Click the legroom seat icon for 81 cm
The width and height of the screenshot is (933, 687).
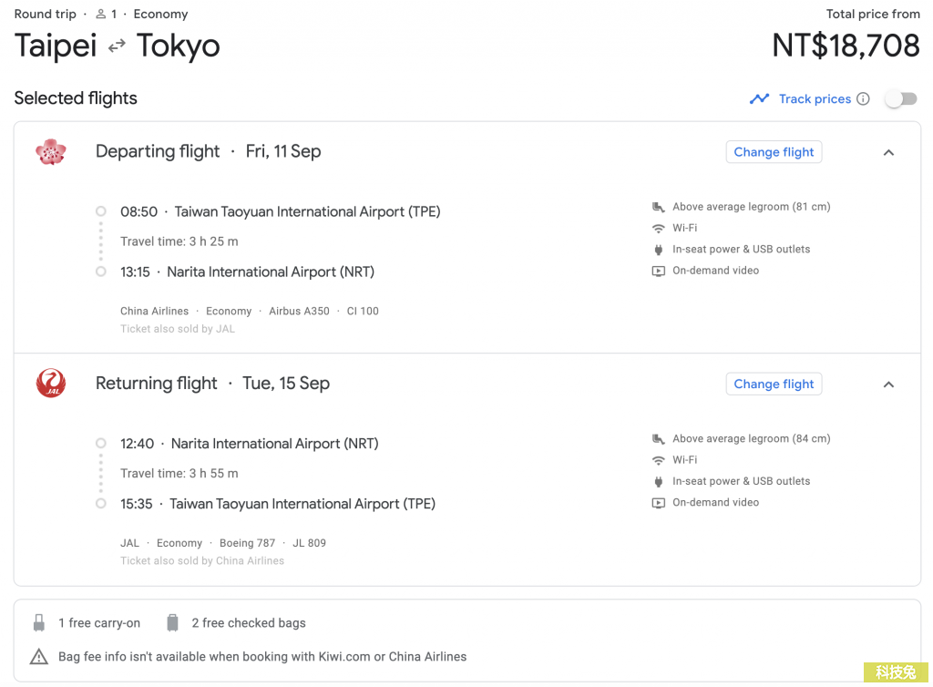pos(658,207)
